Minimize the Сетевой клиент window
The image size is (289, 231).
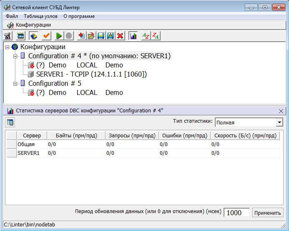[x=251, y=7]
